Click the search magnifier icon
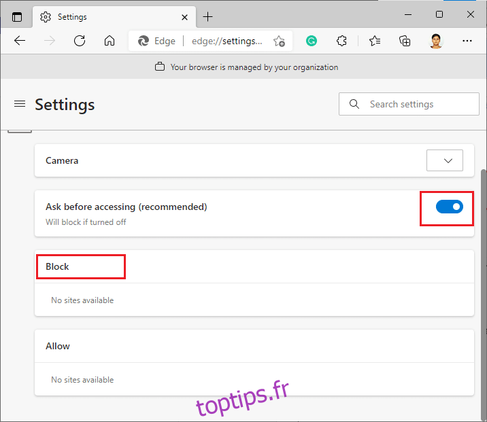487x422 pixels. point(354,104)
